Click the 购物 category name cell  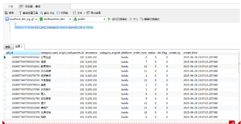point(49,117)
